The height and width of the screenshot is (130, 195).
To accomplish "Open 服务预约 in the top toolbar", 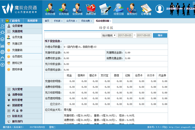I will pyautogui.click(x=132, y=9).
